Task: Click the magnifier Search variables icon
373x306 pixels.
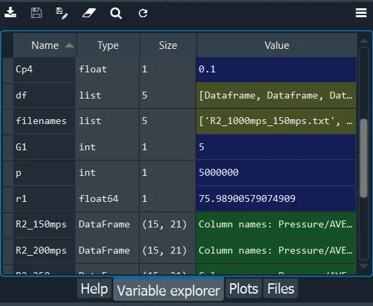Action: [x=116, y=13]
